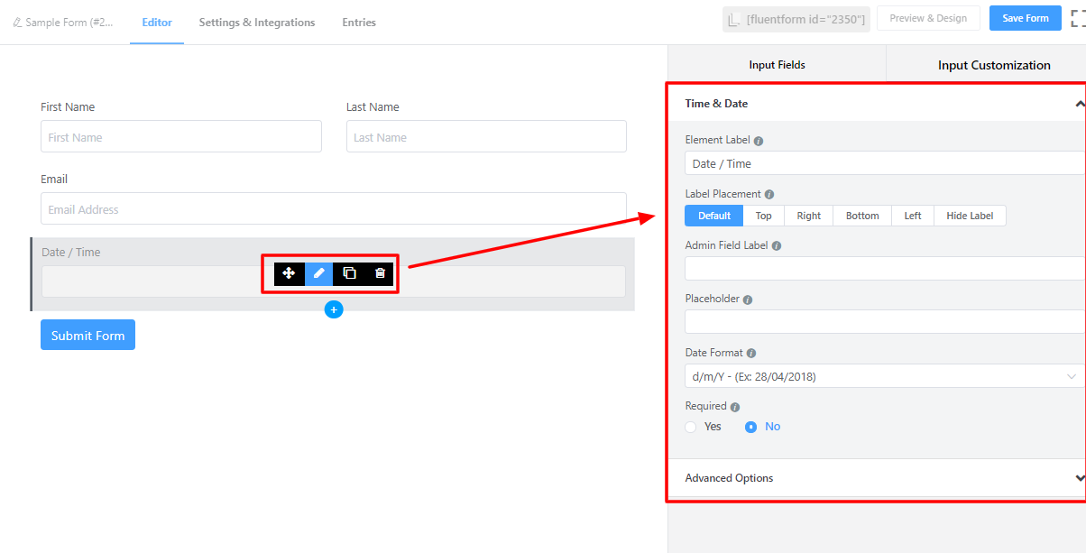Click the Save Form button
1086x553 pixels.
point(1025,19)
